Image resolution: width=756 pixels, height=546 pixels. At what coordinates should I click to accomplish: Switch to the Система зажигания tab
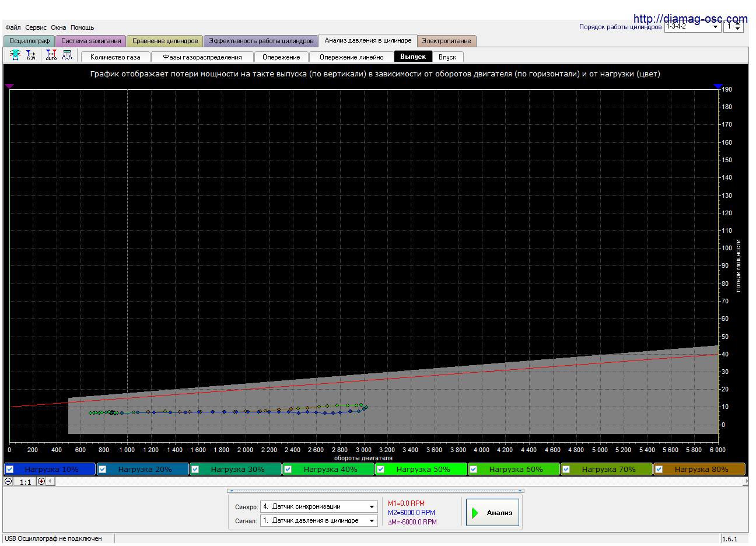91,41
